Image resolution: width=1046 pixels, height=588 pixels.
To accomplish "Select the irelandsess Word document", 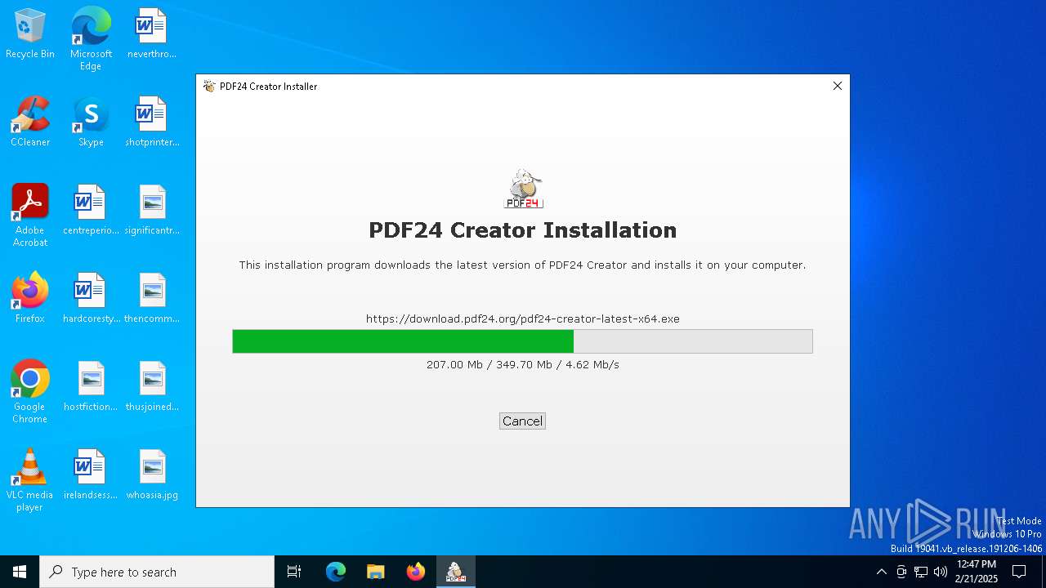I will click(91, 475).
